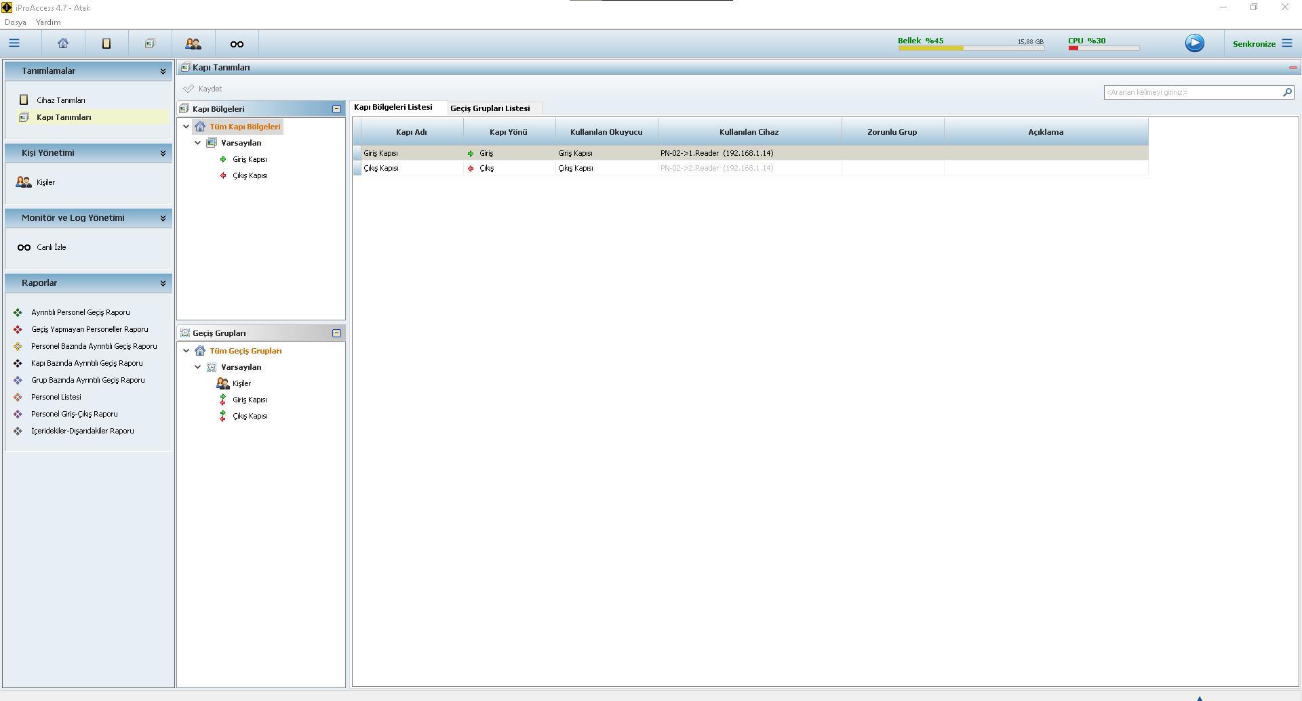Image resolution: width=1302 pixels, height=701 pixels.
Task: Collapse the Tüm Kapı Bölgeleri tree node
Action: (x=186, y=127)
